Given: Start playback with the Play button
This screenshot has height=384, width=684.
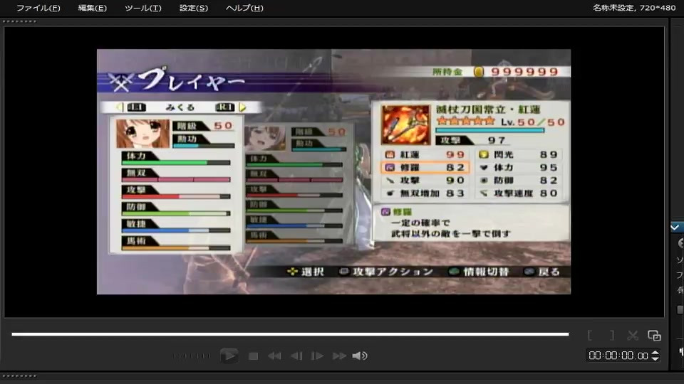Looking at the screenshot, I should point(229,356).
